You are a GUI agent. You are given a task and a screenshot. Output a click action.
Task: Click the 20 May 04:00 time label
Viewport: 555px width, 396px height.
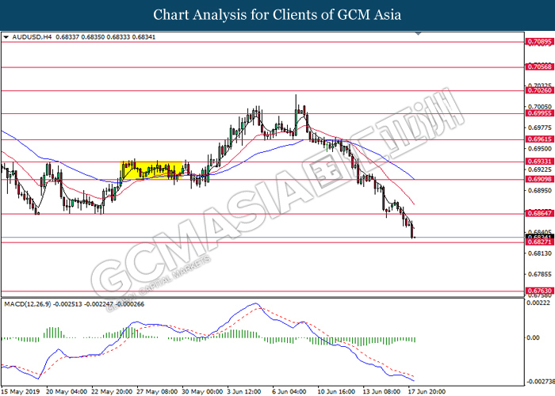[x=67, y=392]
